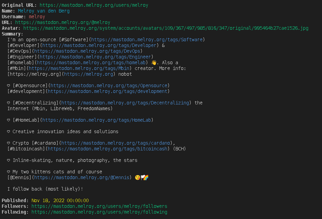Image resolution: width=322 pixels, height=219 pixels.
Task: Open the tags/Decentralizing hashtag link
Action: click(125, 103)
